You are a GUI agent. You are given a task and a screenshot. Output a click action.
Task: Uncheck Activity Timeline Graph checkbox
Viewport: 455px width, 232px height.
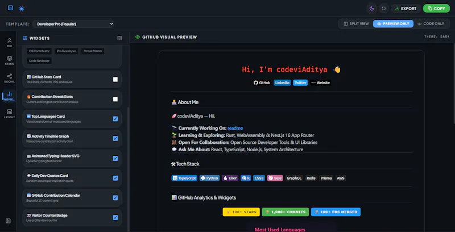click(x=115, y=139)
